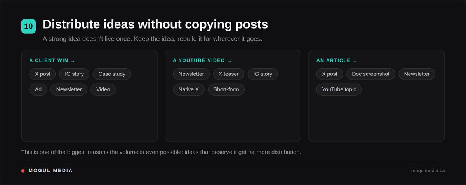Image resolution: width=466 pixels, height=185 pixels.
Task: Select the Video chip
Action: [103, 89]
